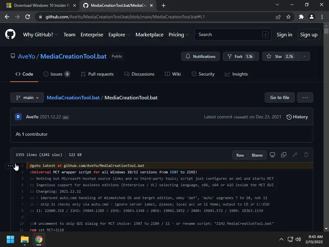Open the Security tab
The image size is (329, 247).
[x=203, y=74]
